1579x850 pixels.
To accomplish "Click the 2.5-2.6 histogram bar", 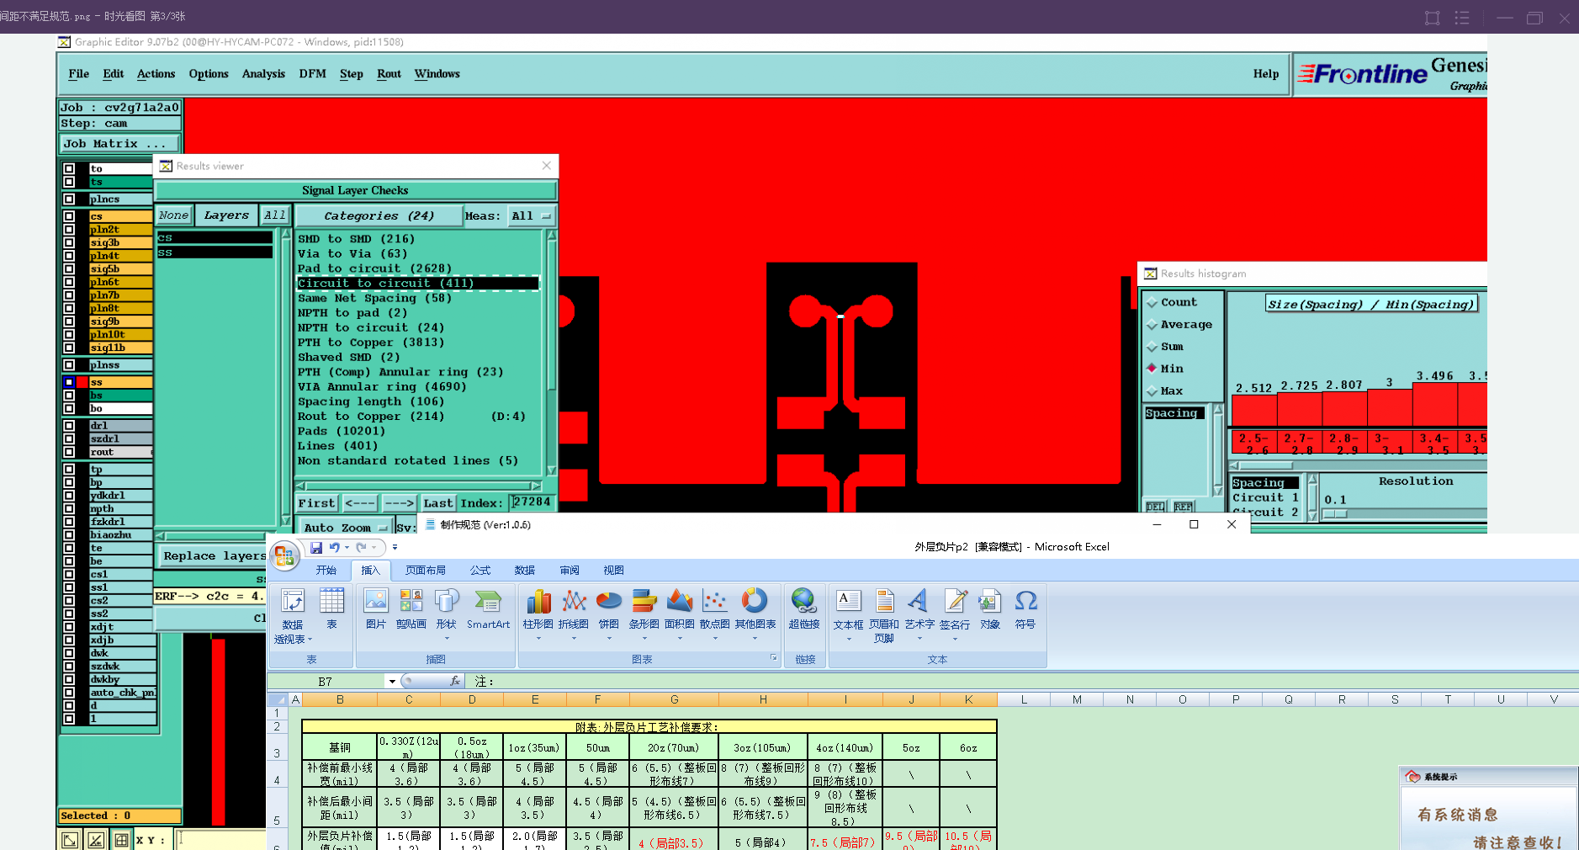I will point(1253,411).
